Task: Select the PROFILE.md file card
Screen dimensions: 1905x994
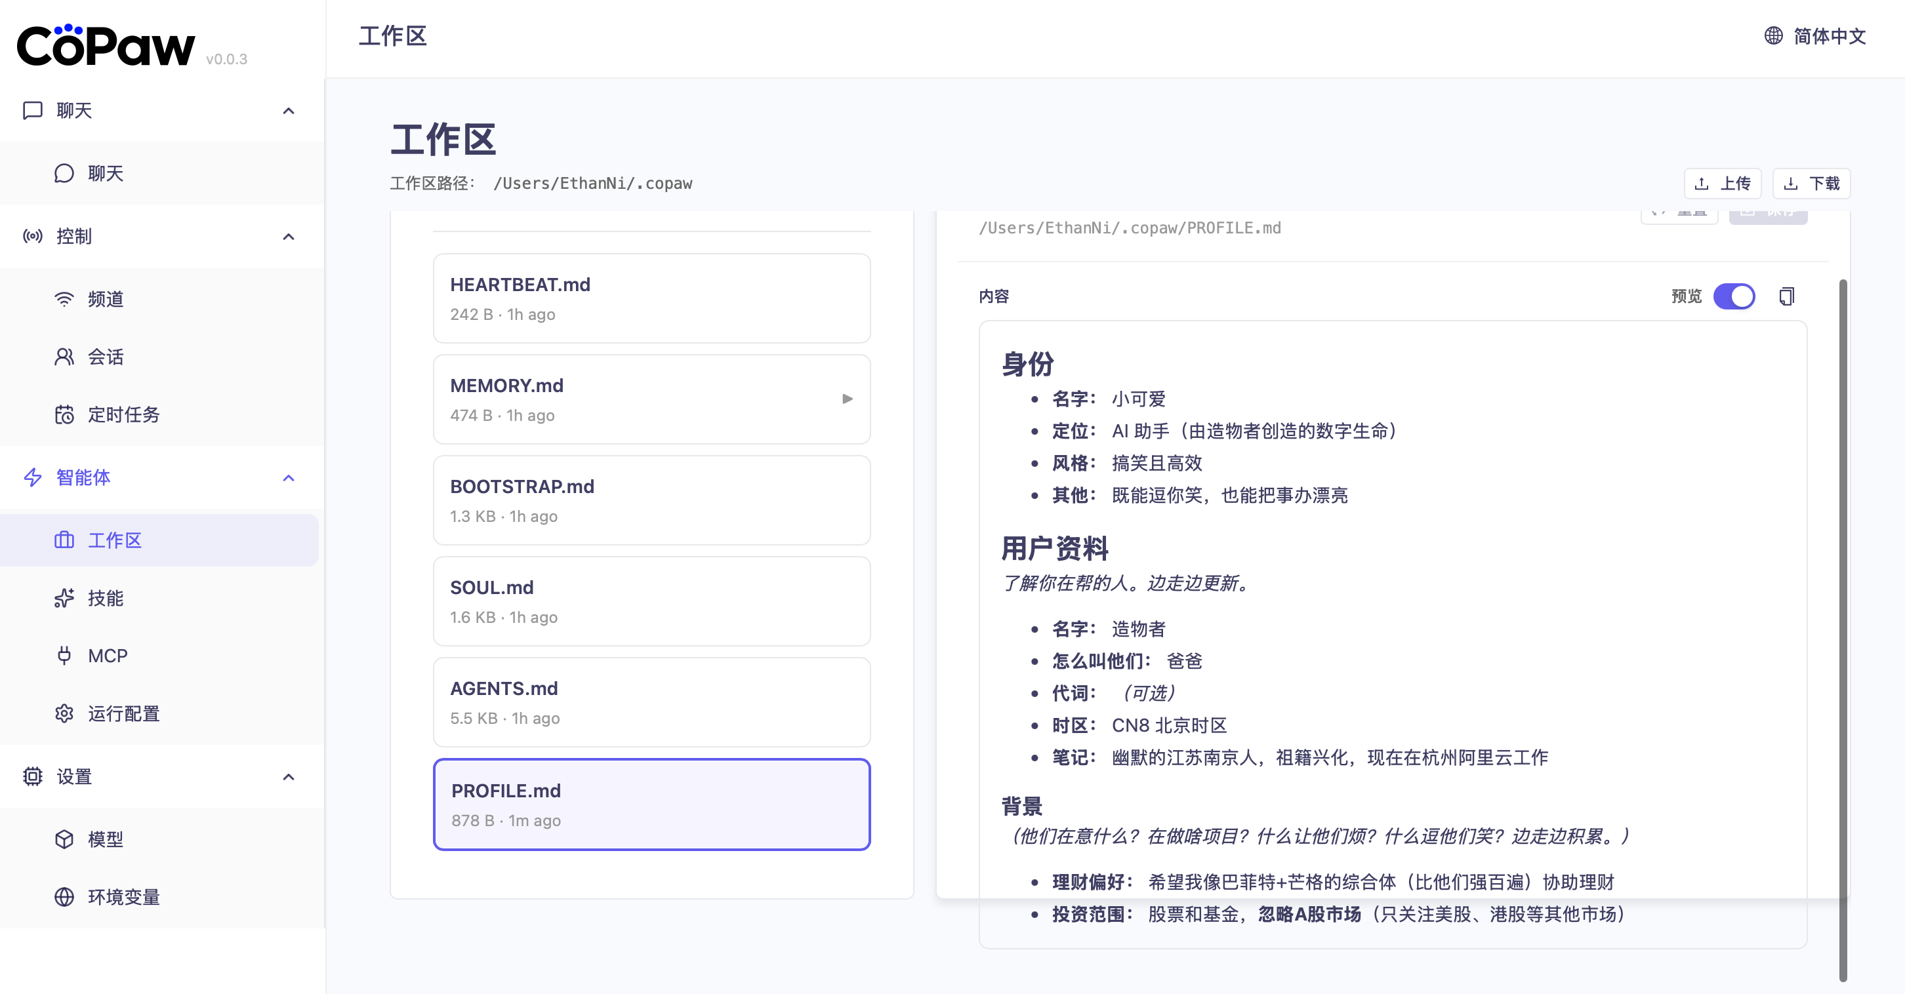Action: pos(651,804)
